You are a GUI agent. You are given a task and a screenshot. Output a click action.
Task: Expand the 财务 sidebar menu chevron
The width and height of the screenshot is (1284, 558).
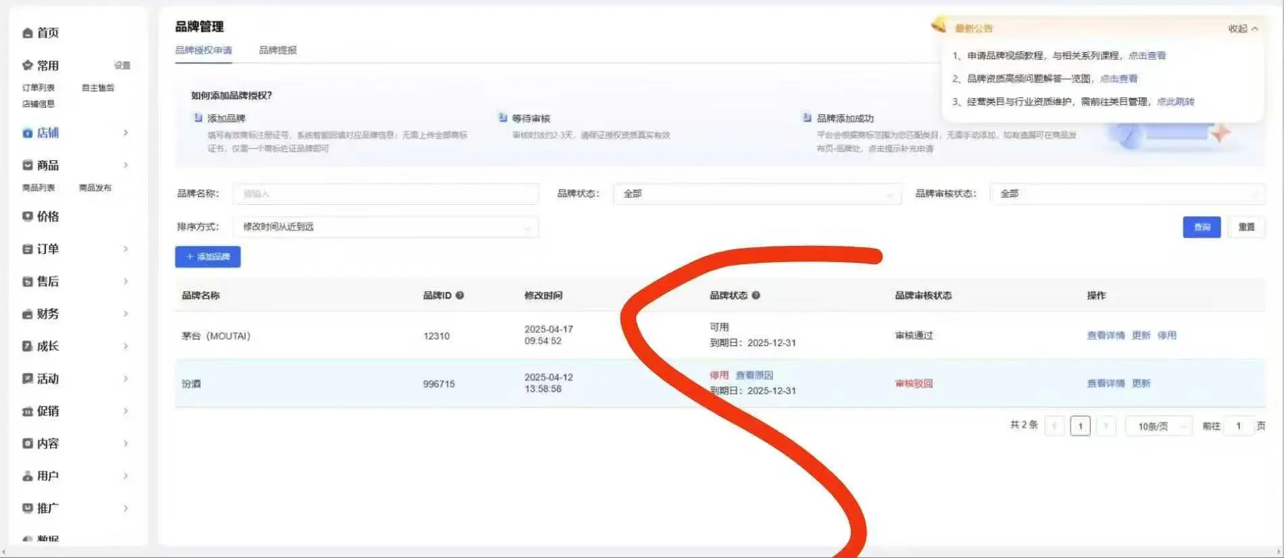pyautogui.click(x=126, y=314)
